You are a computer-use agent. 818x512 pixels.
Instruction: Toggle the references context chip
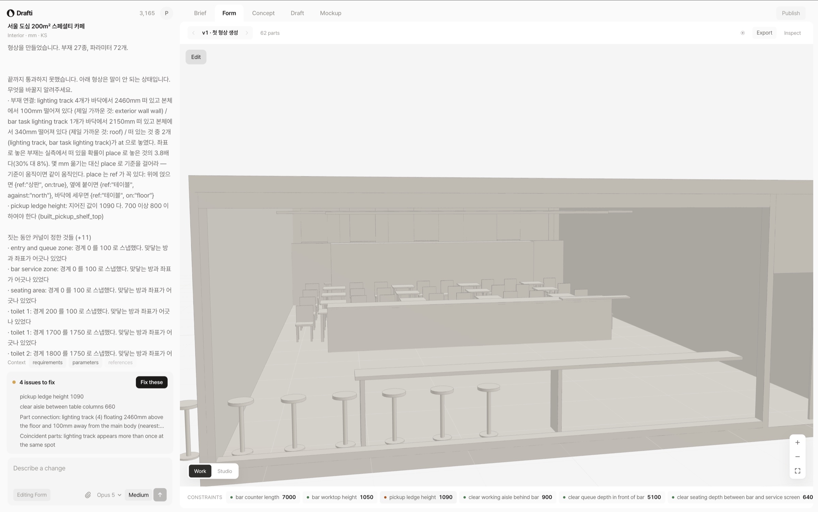click(120, 362)
